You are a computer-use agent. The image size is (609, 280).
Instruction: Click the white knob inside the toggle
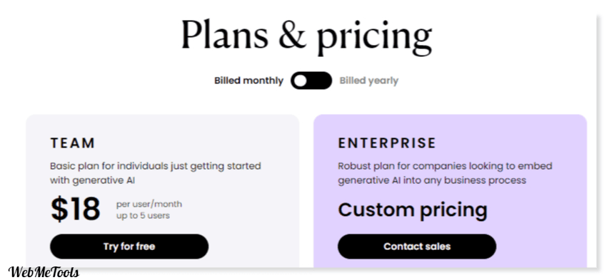coord(301,81)
